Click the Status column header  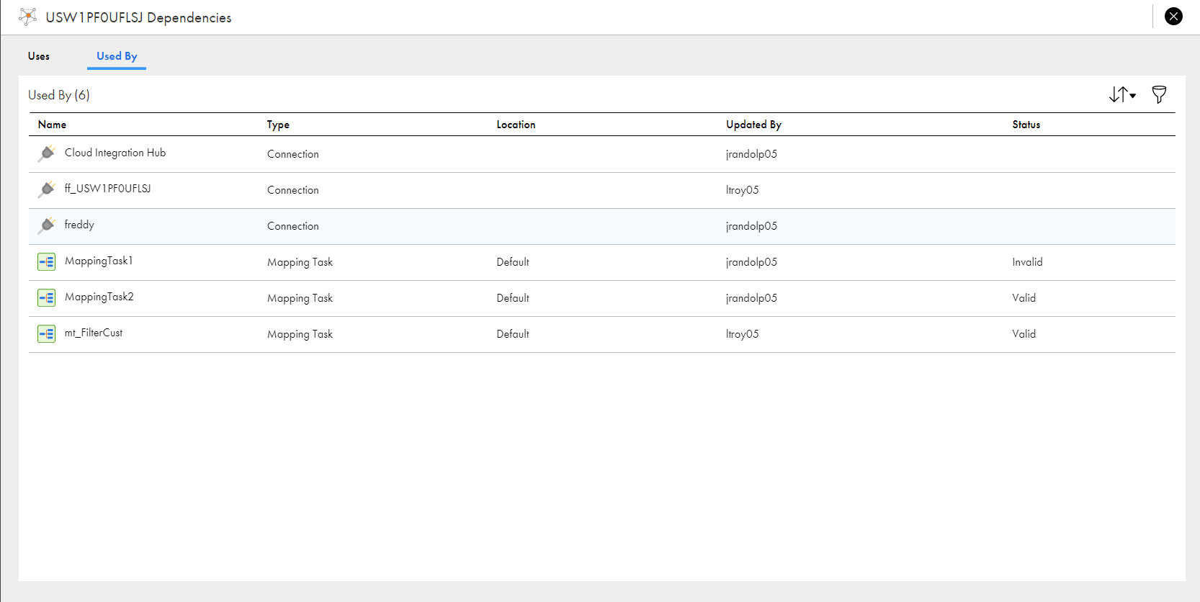1026,125
